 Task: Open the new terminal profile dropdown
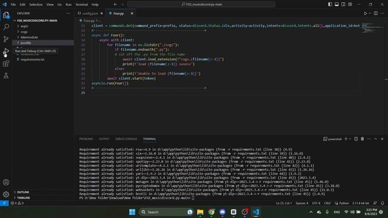coord(350,139)
